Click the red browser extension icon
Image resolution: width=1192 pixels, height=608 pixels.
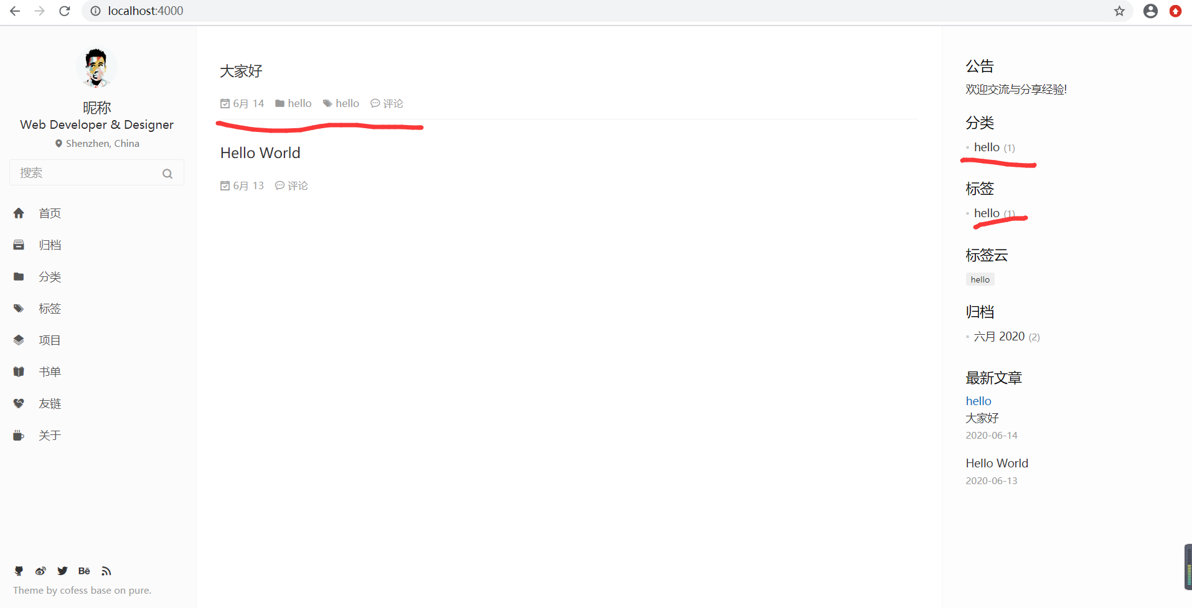coord(1175,11)
